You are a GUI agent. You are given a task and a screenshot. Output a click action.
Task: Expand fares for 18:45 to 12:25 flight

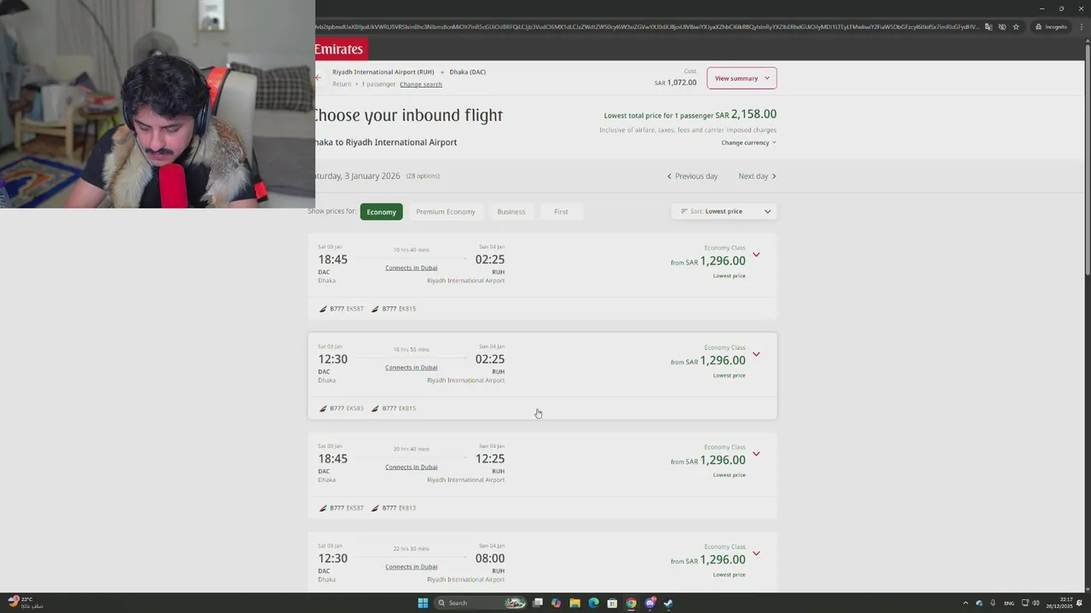[x=756, y=454]
